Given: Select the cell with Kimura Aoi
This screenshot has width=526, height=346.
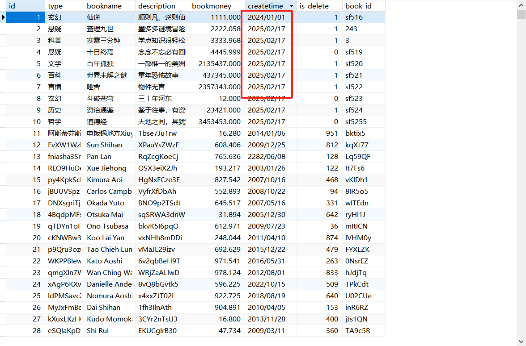Looking at the screenshot, I should pyautogui.click(x=110, y=179).
